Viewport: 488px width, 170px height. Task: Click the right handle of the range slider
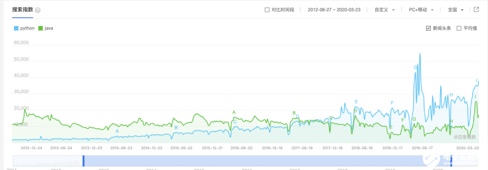(x=451, y=161)
